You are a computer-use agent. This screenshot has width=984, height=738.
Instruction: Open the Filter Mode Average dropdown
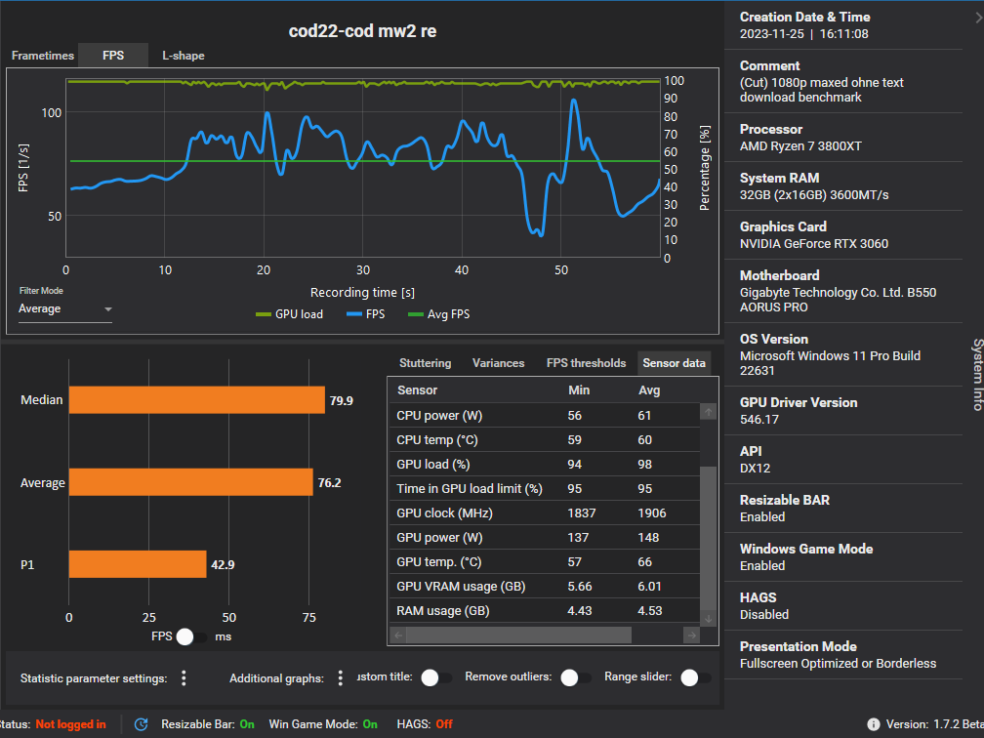tap(65, 308)
